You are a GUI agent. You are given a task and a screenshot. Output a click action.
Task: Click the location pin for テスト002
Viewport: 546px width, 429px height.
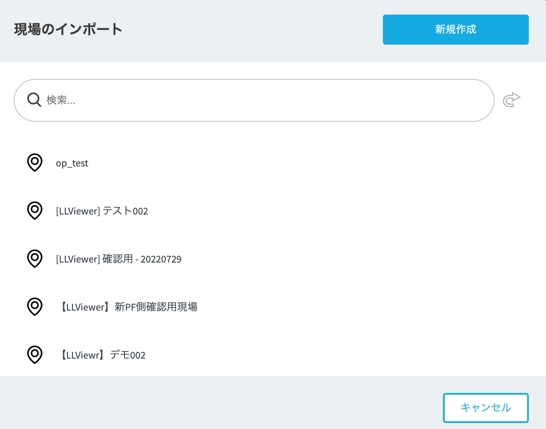[x=35, y=211]
